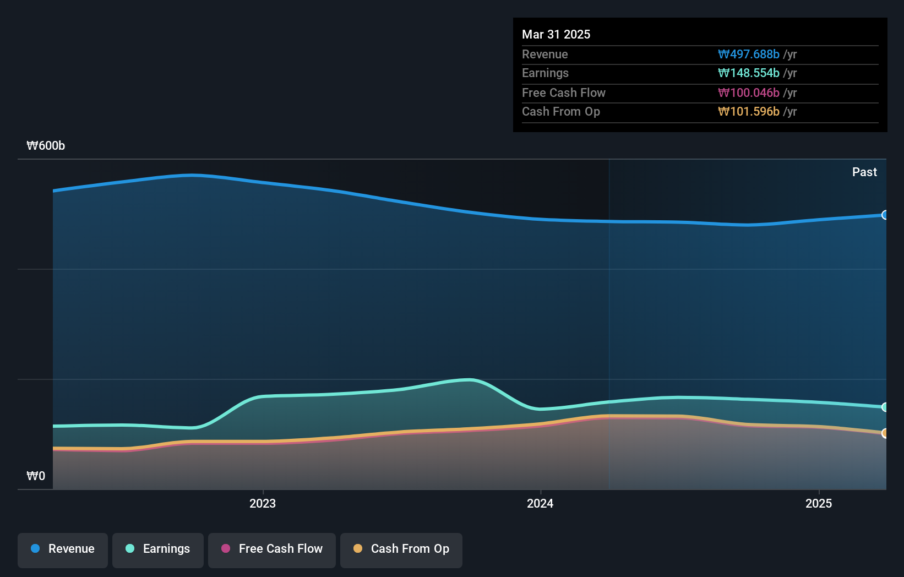The image size is (904, 577).
Task: Toggle the Cash From Op legend button
Action: (401, 550)
